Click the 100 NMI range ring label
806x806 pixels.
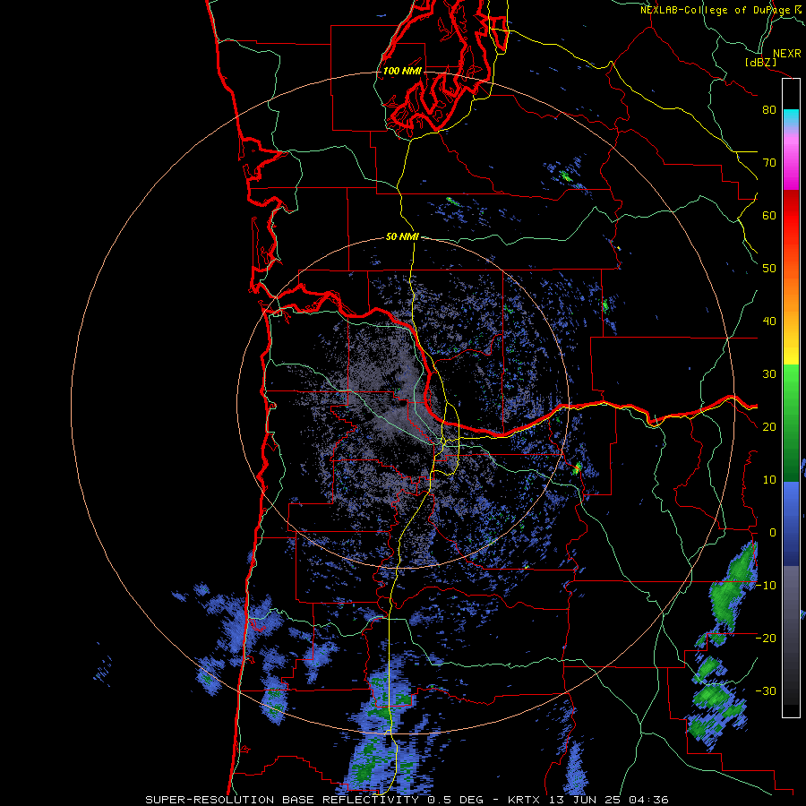[402, 71]
